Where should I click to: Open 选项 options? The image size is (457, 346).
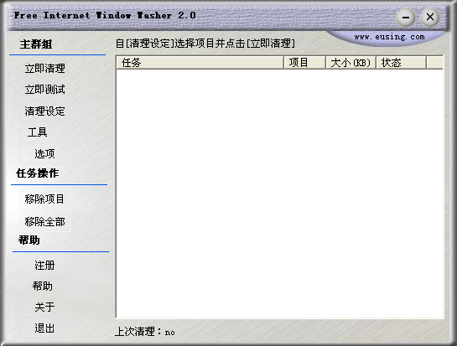click(45, 153)
